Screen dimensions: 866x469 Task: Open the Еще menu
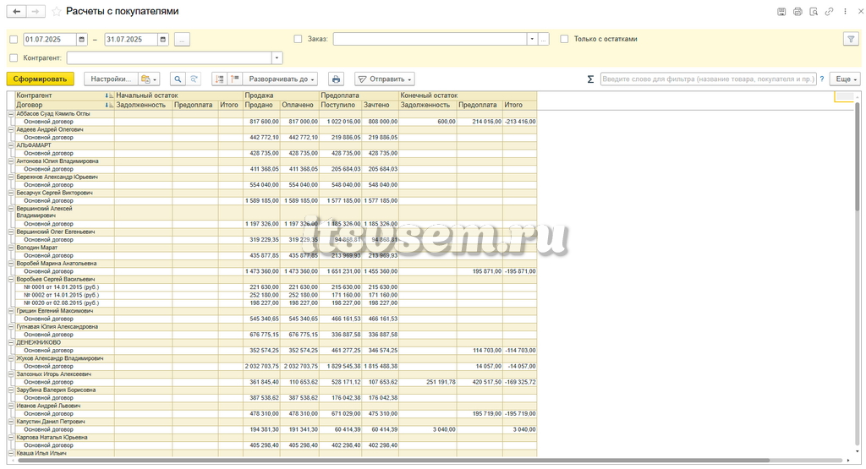tap(846, 79)
